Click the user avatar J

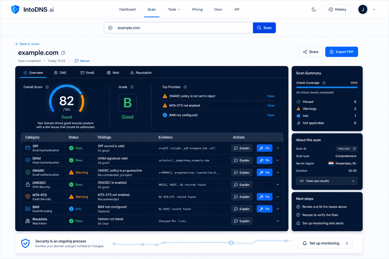click(363, 9)
